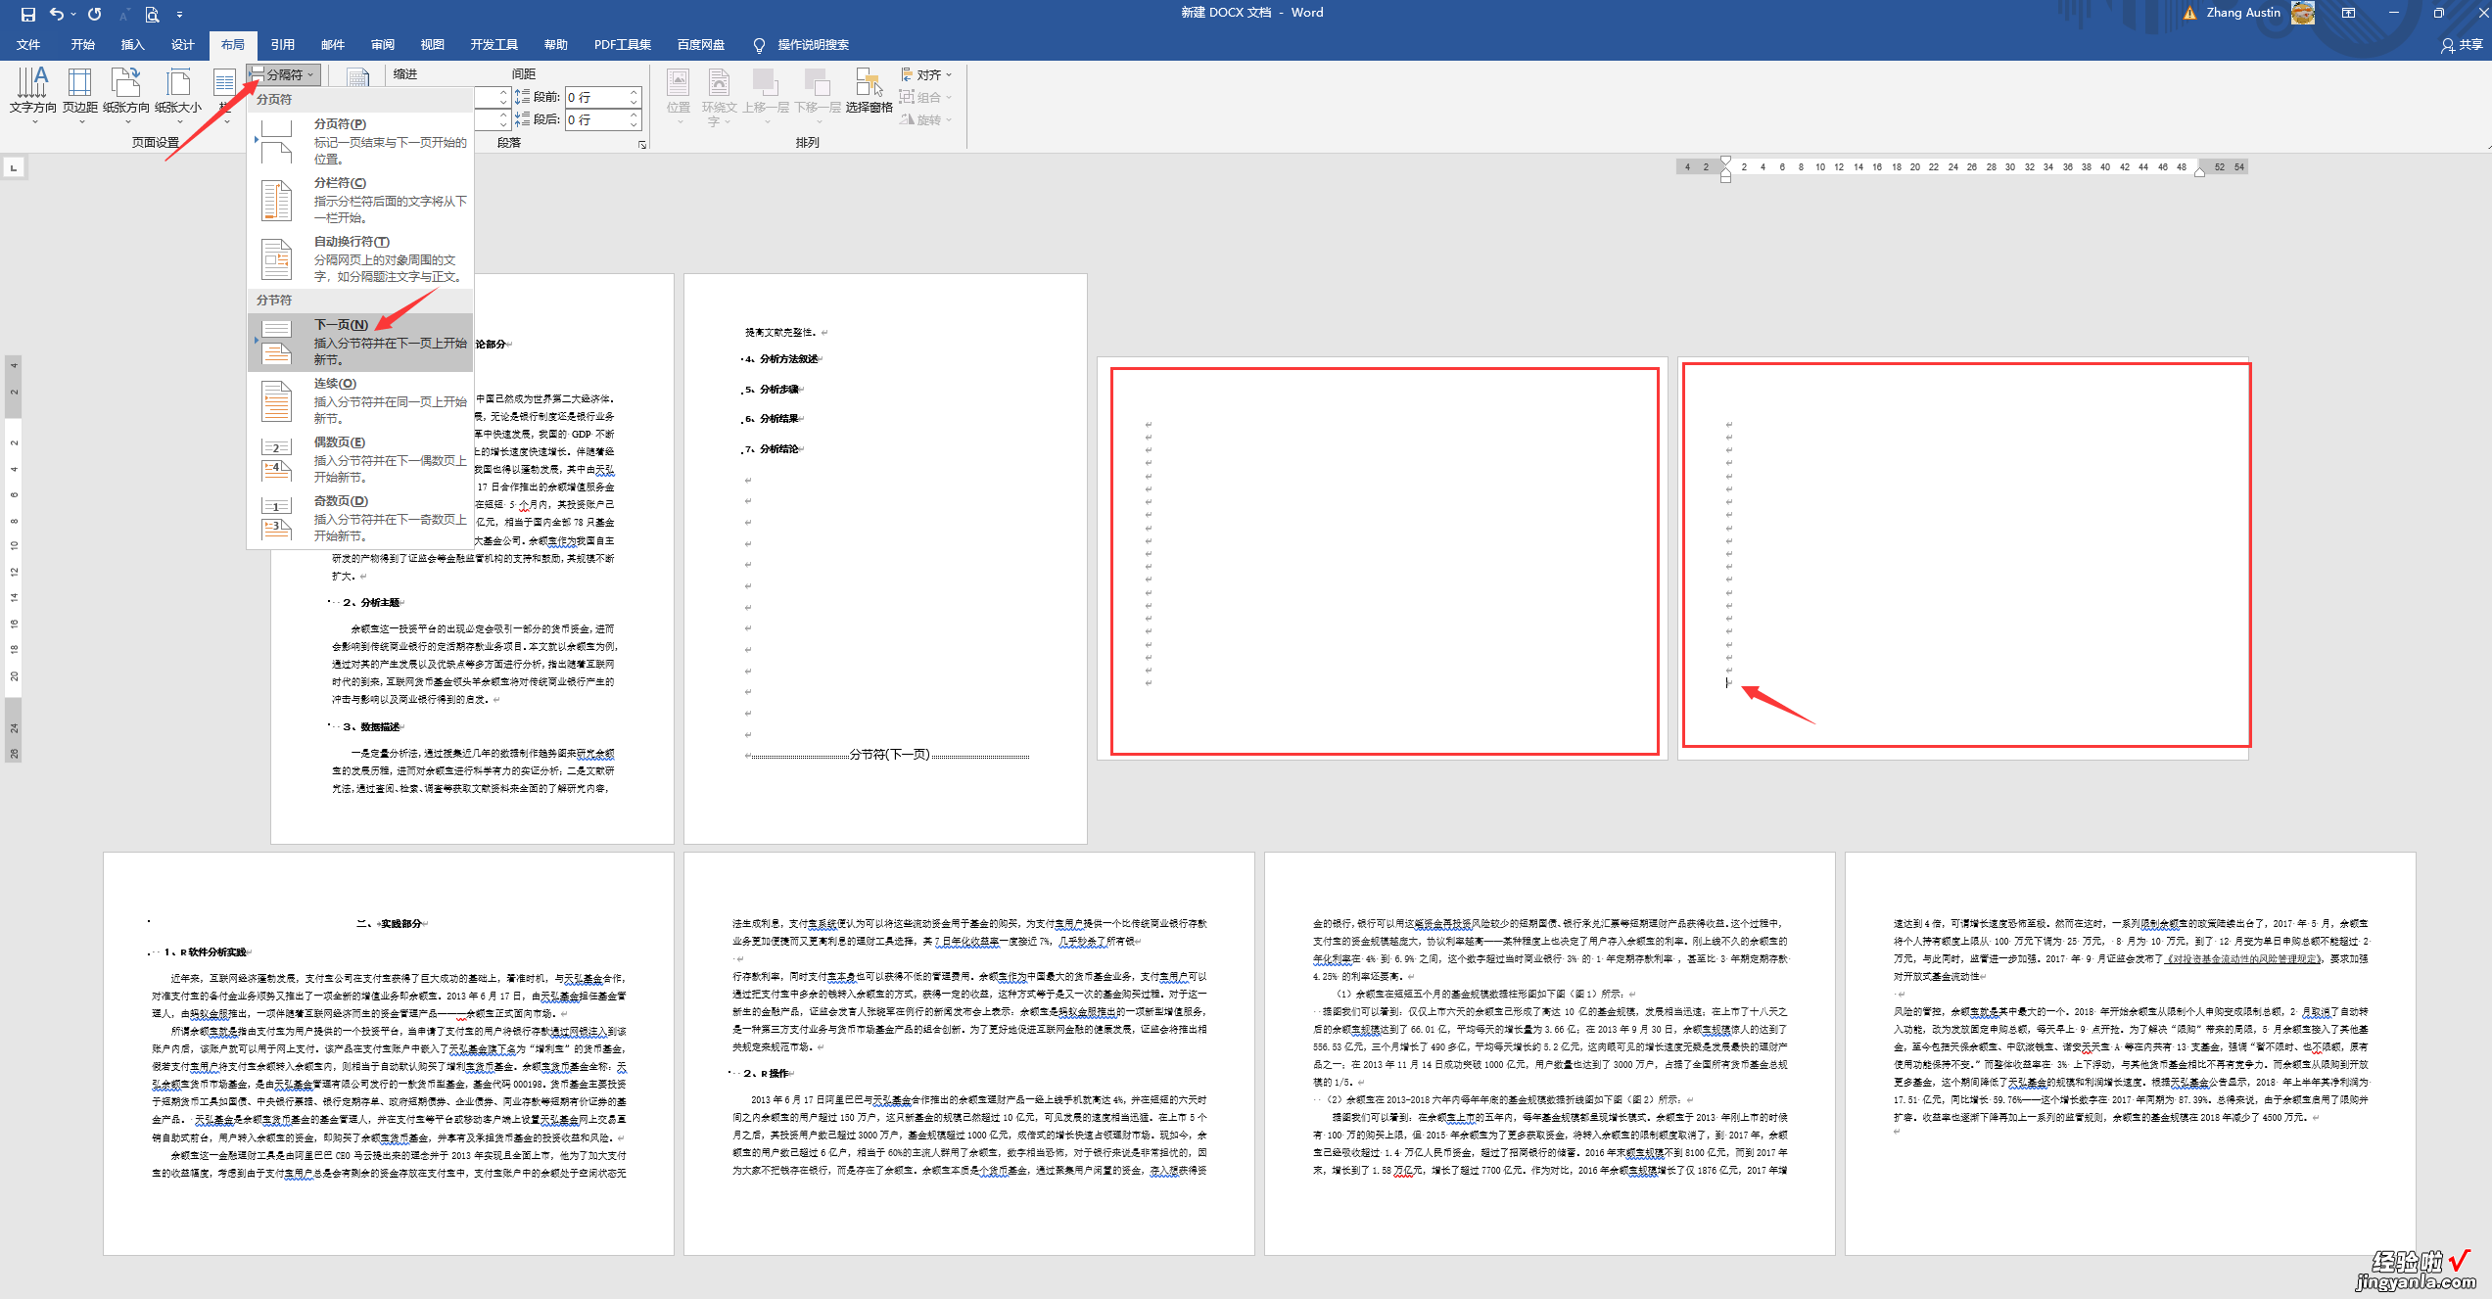This screenshot has height=1299, width=2492.
Task: Select 奇数页(D) odd page section break
Action: tap(360, 518)
